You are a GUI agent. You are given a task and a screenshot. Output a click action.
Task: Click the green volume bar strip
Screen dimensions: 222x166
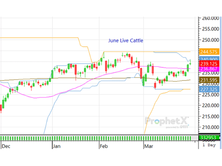click(x=96, y=138)
